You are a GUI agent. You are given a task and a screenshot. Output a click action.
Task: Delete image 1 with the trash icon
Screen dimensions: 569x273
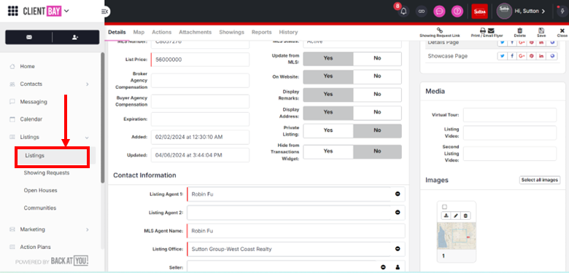(x=466, y=215)
